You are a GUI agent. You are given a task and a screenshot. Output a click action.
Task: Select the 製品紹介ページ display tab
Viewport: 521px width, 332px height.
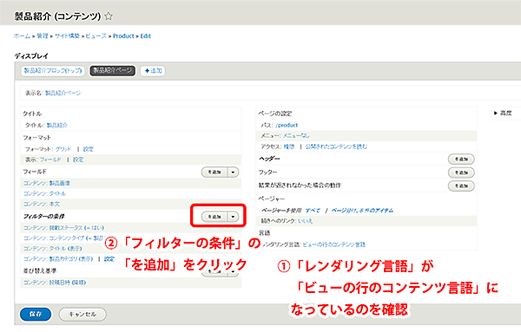point(112,70)
